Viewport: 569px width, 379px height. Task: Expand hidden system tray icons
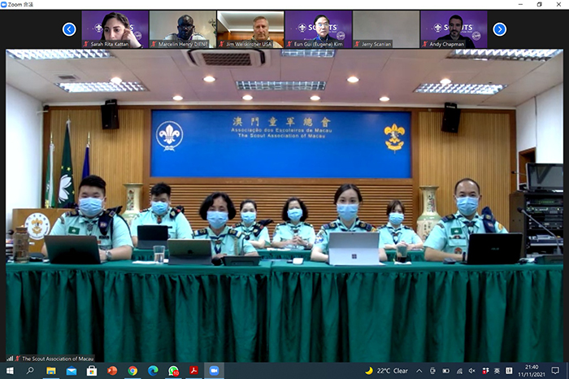tap(419, 371)
